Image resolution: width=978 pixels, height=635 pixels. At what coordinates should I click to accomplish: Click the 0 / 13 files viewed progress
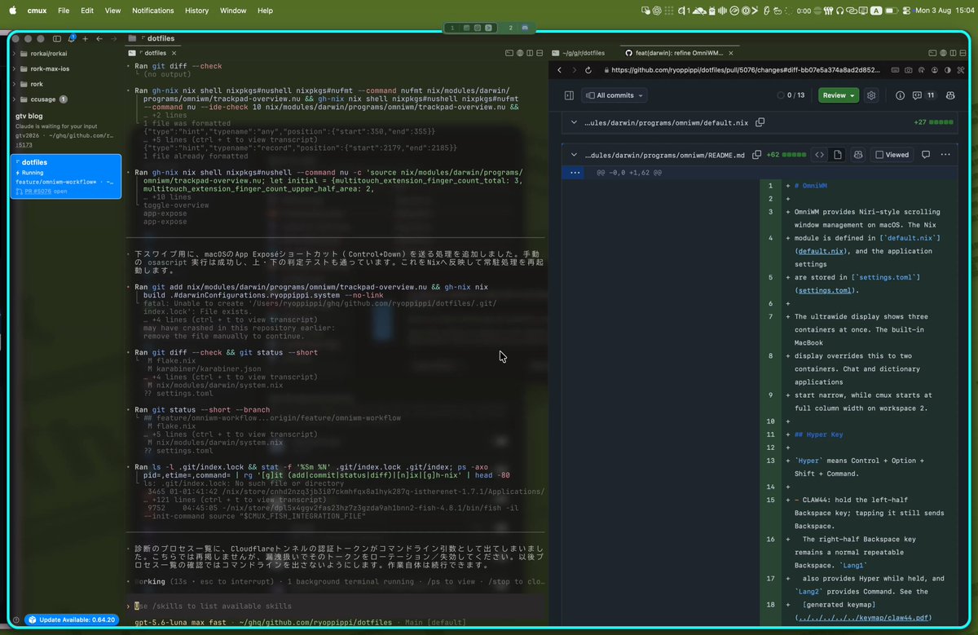(791, 95)
